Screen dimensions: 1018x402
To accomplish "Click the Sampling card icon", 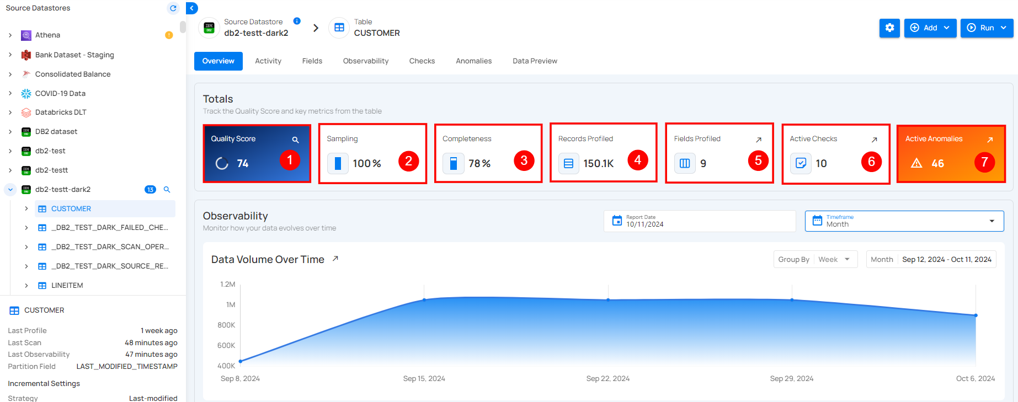I will tap(338, 163).
